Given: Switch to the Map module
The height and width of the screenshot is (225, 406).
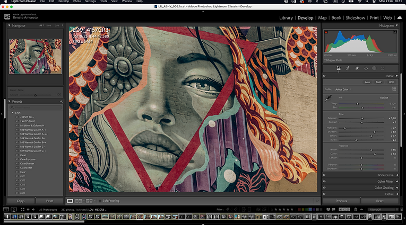Looking at the screenshot, I should pyautogui.click(x=322, y=18).
